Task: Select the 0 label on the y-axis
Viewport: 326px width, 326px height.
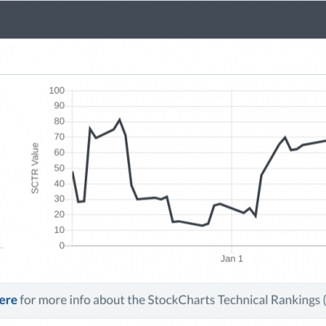Action: pyautogui.click(x=62, y=245)
